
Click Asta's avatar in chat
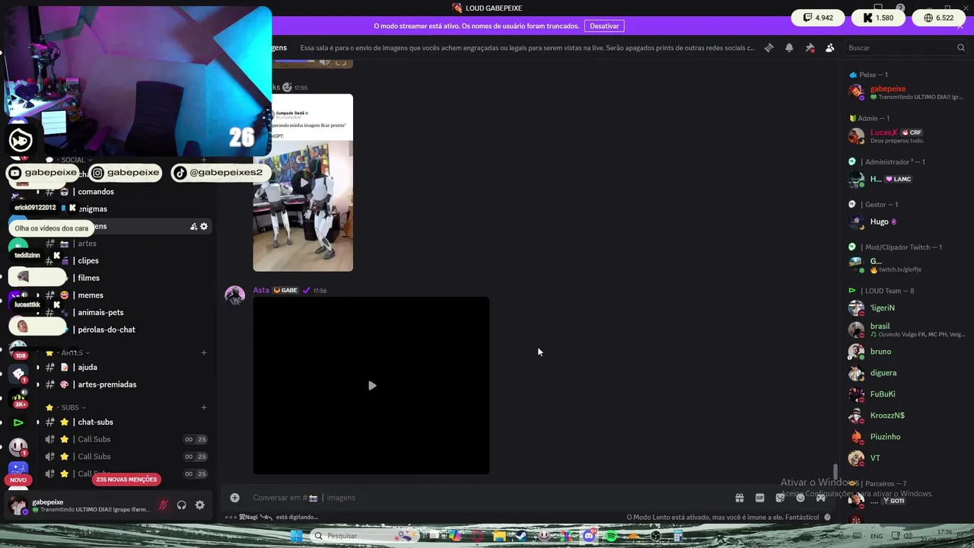pyautogui.click(x=234, y=295)
